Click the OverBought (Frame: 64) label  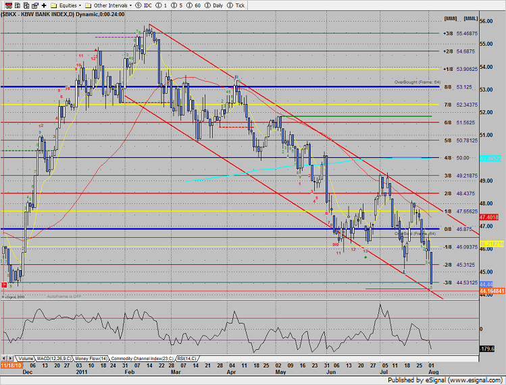418,82
